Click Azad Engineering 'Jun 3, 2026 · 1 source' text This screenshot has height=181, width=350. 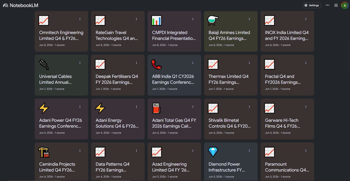click(x=165, y=177)
